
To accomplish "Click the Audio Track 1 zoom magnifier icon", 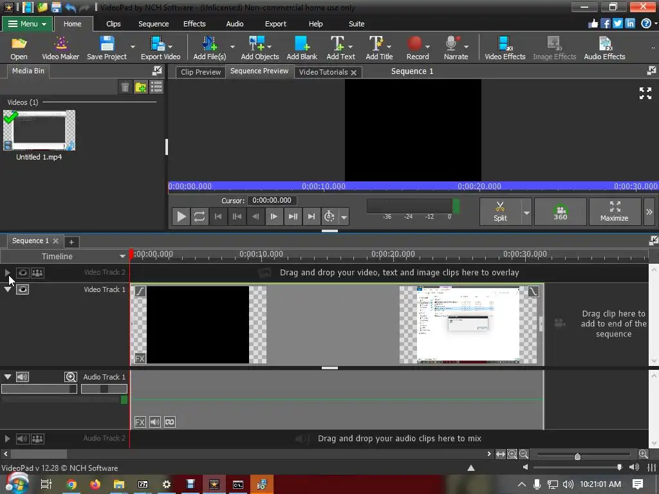I will pos(71,377).
